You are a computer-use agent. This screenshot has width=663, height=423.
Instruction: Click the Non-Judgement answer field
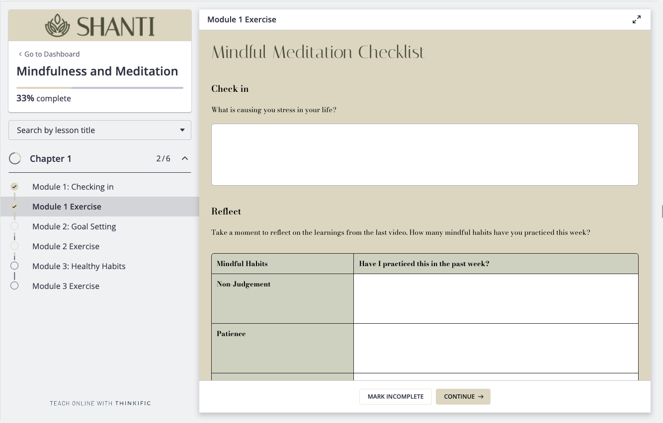point(496,298)
